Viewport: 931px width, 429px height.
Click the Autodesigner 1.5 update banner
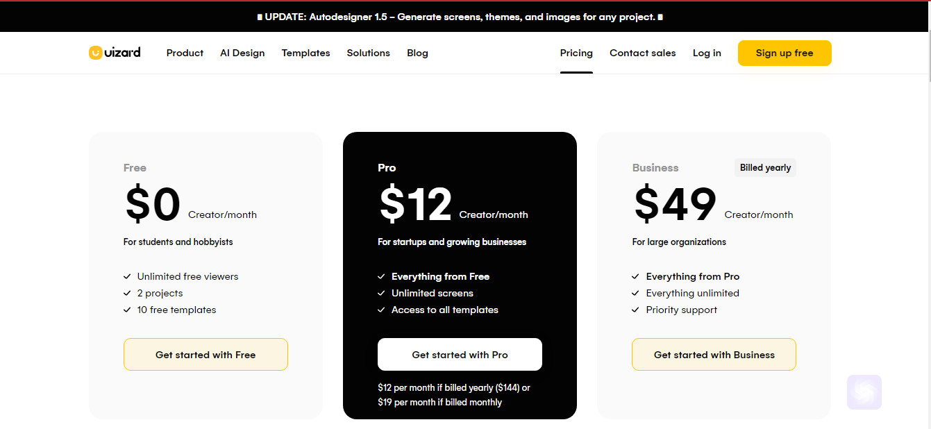click(460, 17)
